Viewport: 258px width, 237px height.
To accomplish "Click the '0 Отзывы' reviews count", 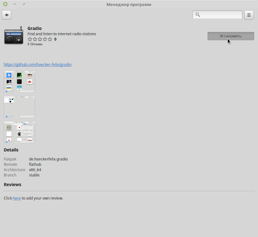I will pyautogui.click(x=35, y=44).
